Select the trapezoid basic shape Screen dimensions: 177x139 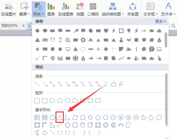pyautogui.click(x=83, y=117)
